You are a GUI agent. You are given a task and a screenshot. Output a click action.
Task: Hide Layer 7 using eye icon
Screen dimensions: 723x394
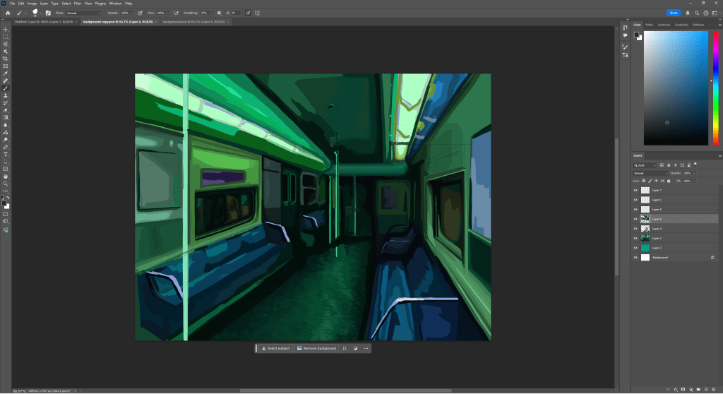[x=635, y=190]
